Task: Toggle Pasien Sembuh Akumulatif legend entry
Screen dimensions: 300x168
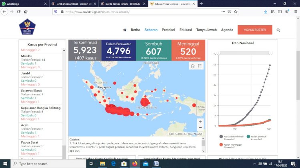Action: pos(256,138)
